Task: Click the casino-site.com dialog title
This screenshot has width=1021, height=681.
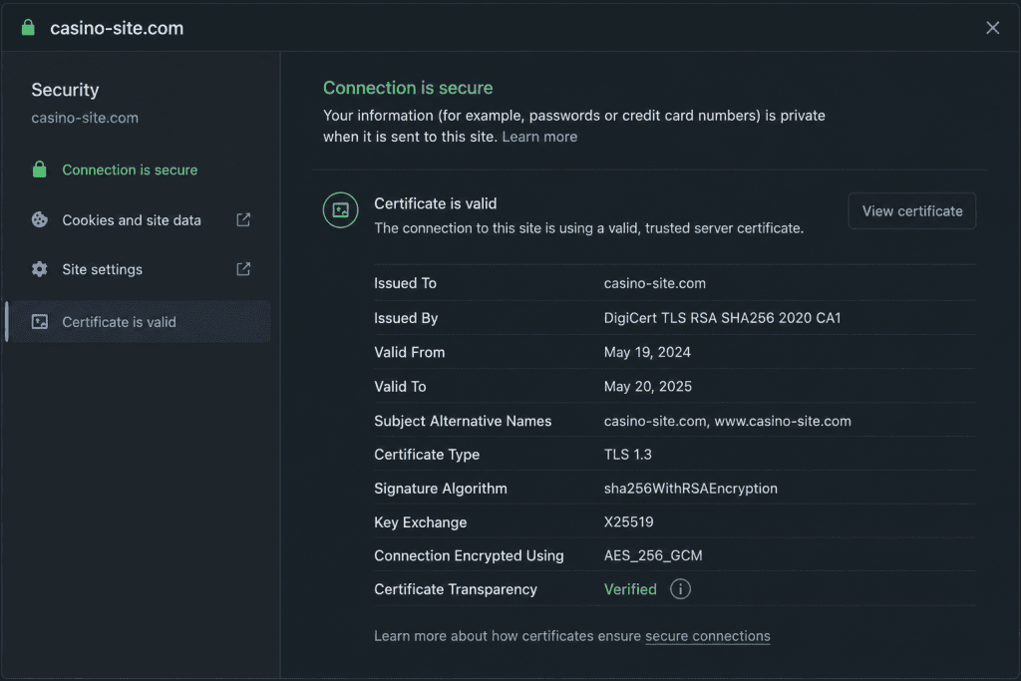Action: (117, 28)
